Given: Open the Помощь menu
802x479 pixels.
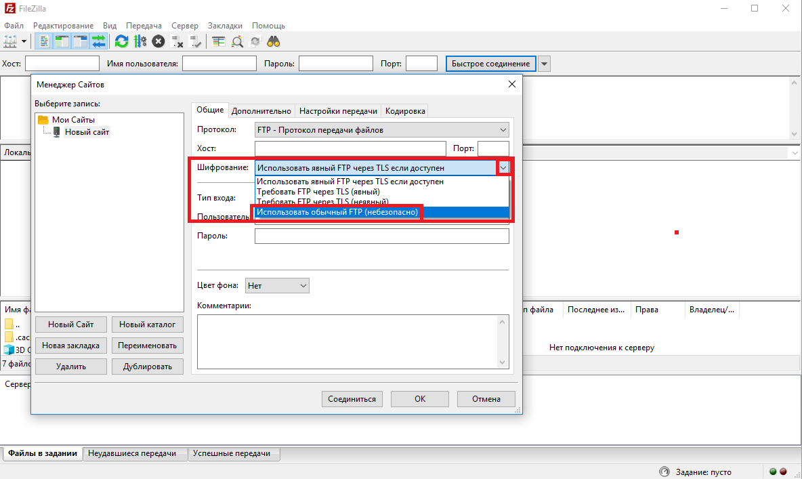Looking at the screenshot, I should [x=268, y=26].
